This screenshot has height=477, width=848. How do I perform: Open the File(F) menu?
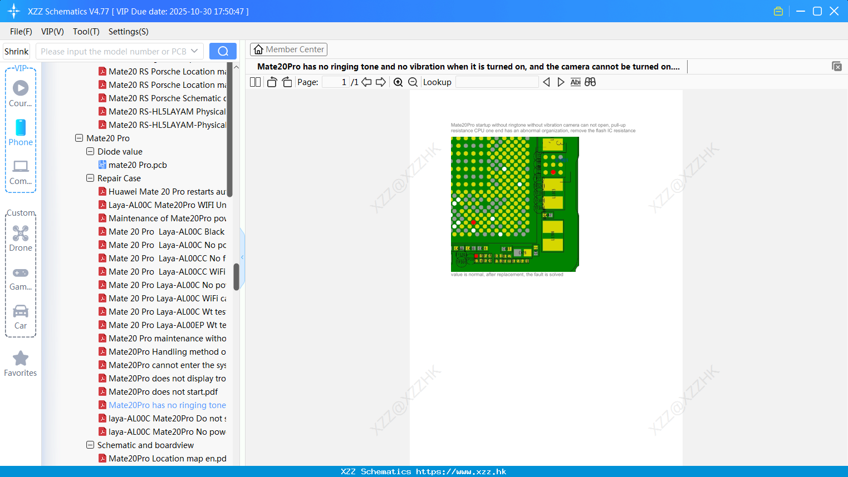(x=21, y=32)
